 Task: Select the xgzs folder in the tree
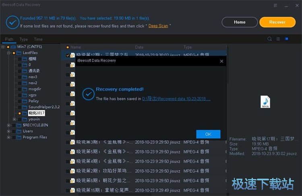(32, 95)
